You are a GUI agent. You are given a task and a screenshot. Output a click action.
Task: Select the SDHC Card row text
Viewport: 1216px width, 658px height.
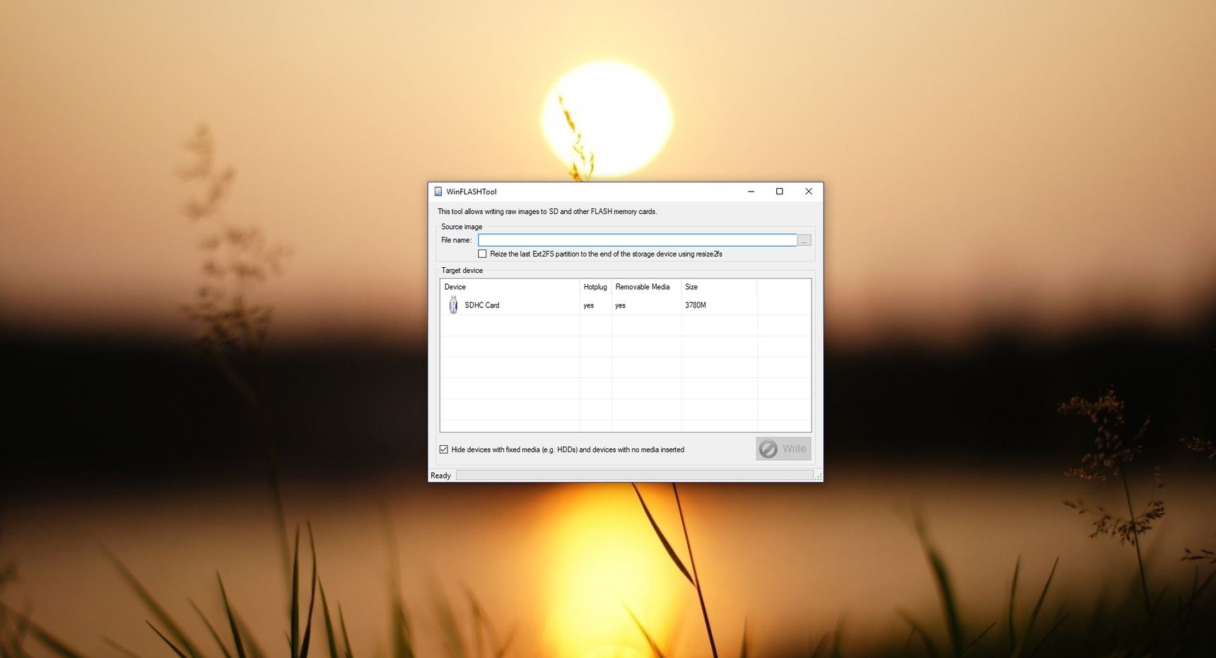click(x=482, y=305)
